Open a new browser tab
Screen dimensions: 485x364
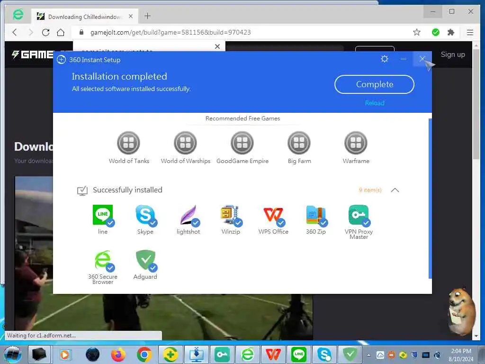point(148,16)
